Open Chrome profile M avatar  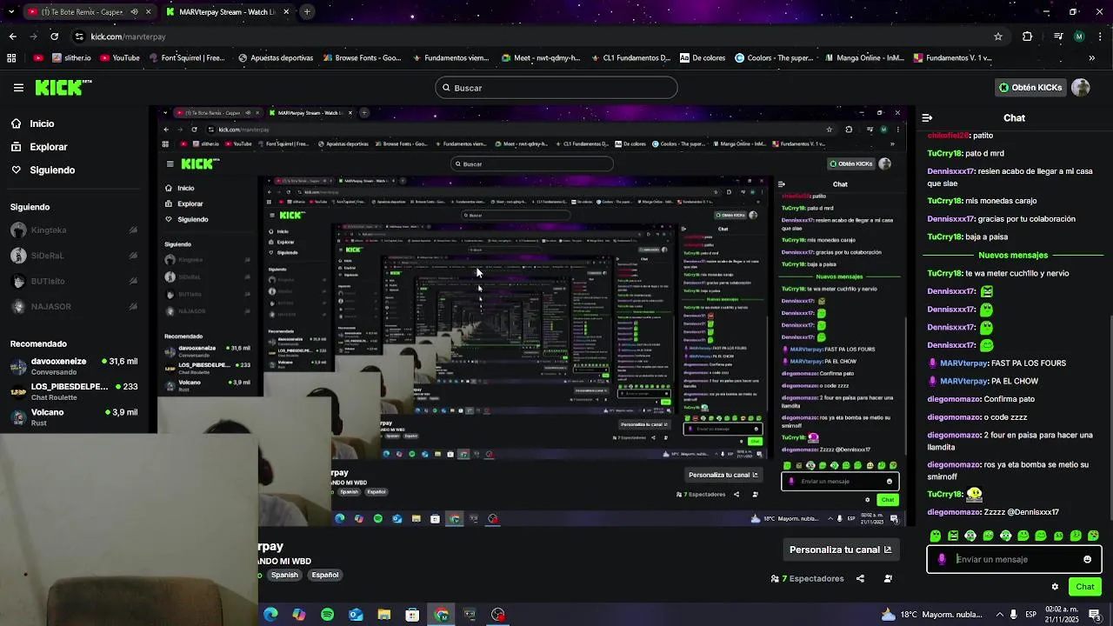point(1079,37)
